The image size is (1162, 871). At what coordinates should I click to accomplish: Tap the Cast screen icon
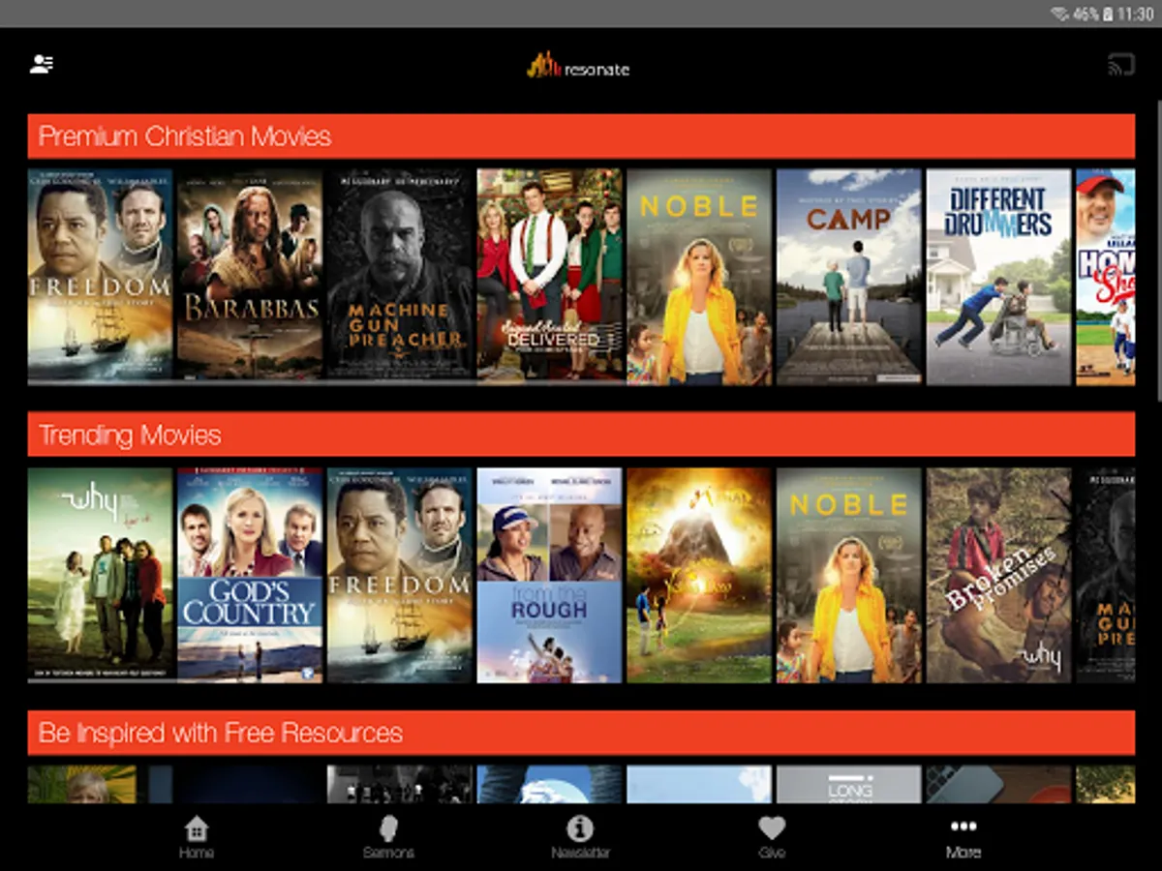tap(1121, 65)
